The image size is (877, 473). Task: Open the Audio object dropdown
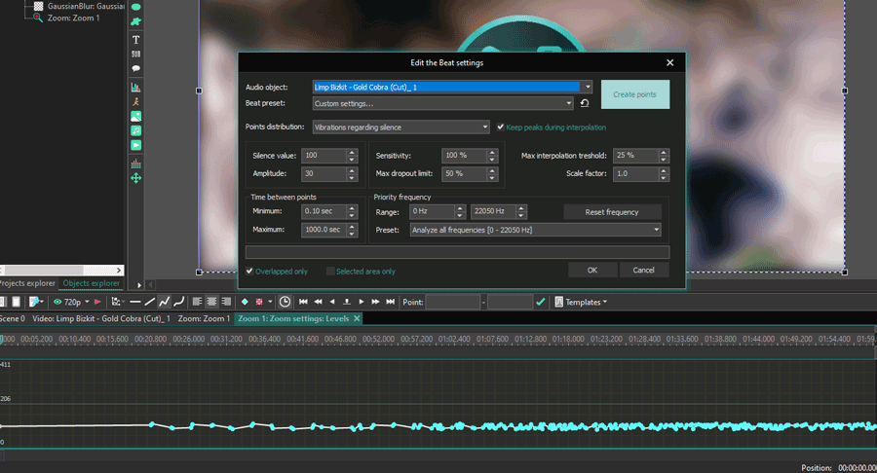(588, 88)
